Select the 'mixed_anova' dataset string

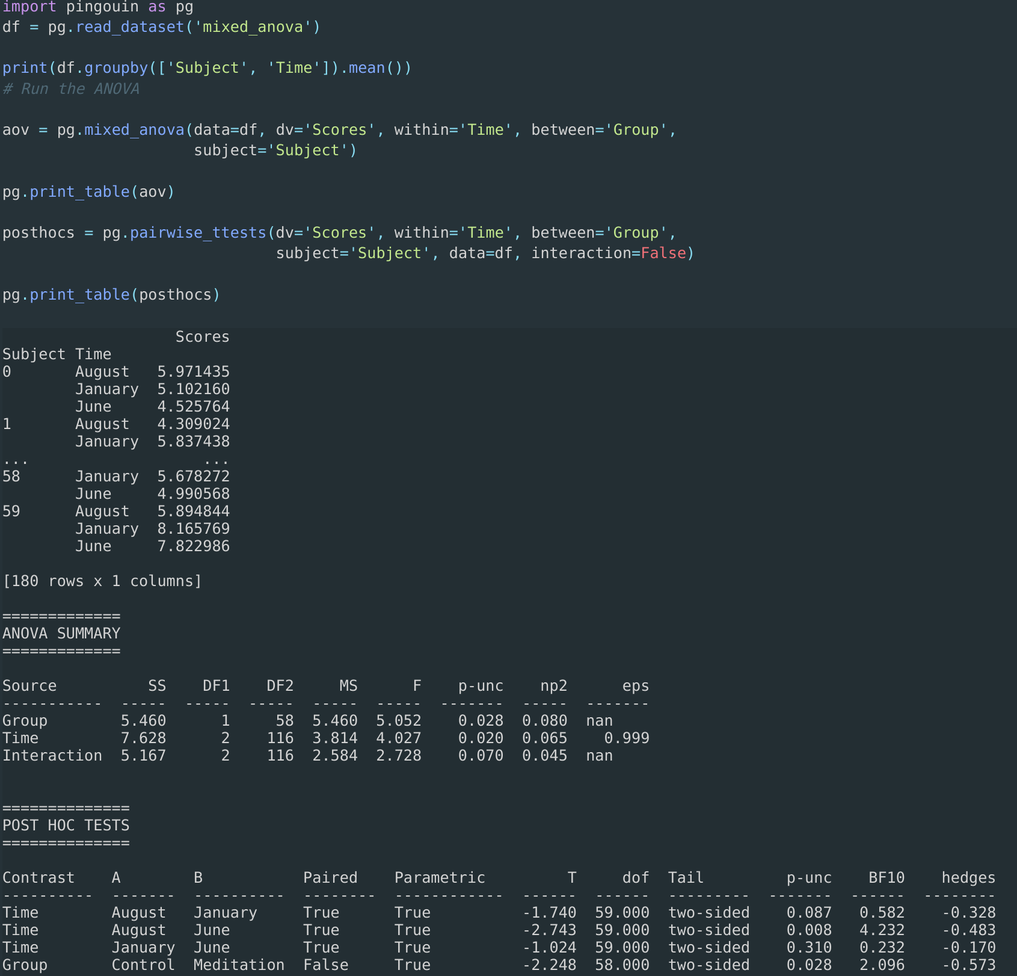[251, 26]
